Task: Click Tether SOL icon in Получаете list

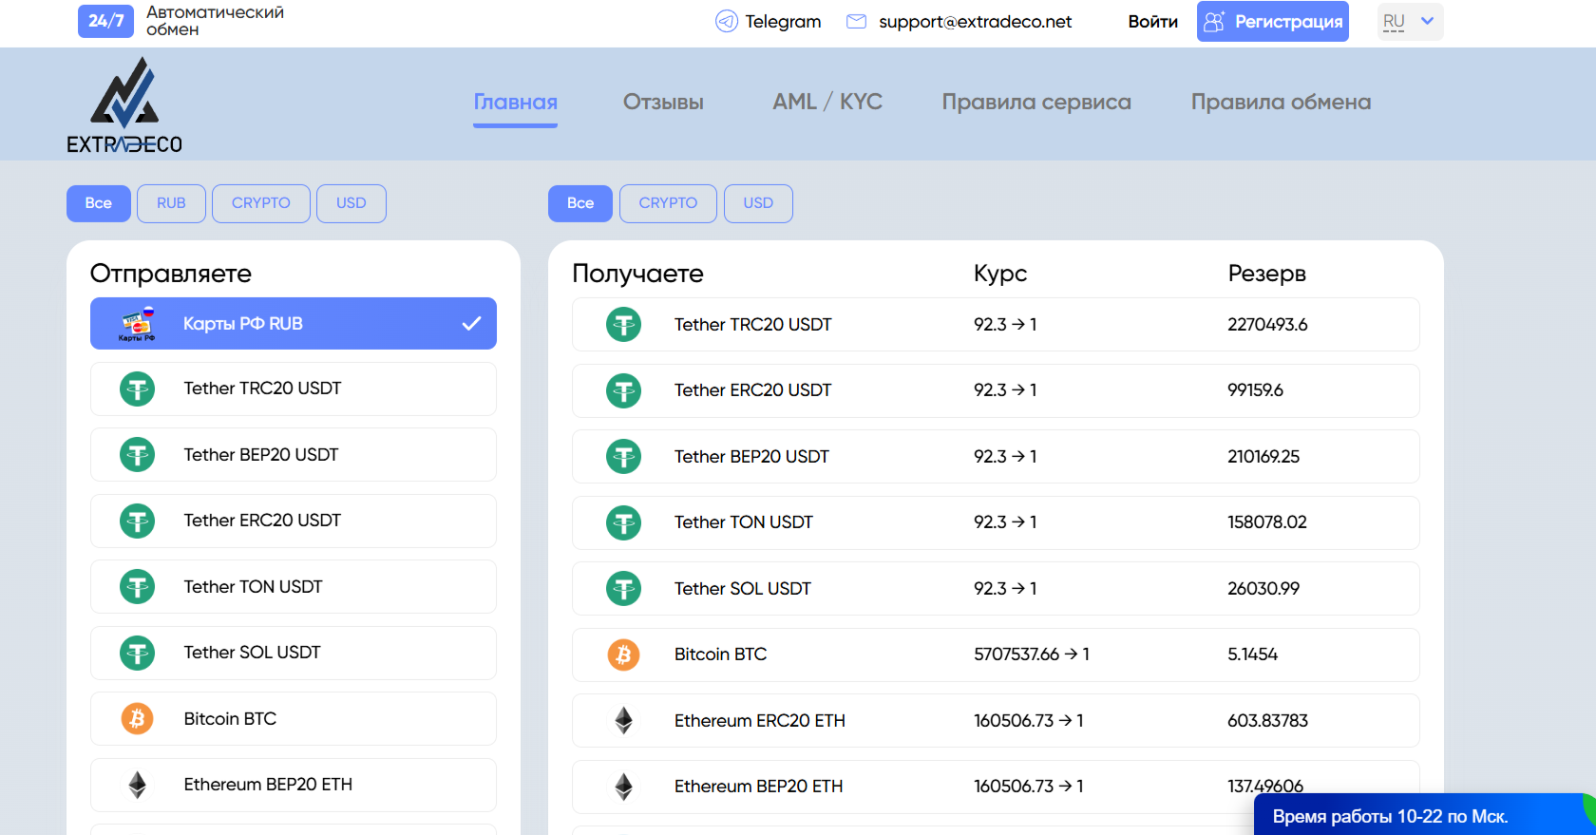Action: pos(624,589)
